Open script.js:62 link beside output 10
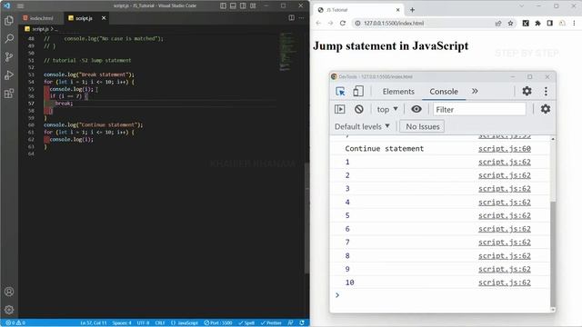 [x=504, y=282]
